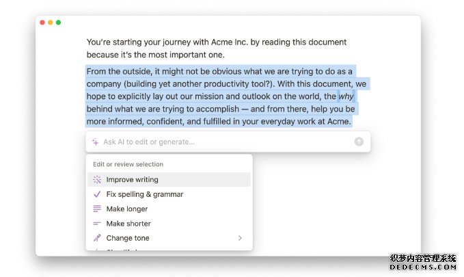Click the "Edit or review selection" header
This screenshot has width=464, height=277.
click(x=128, y=164)
